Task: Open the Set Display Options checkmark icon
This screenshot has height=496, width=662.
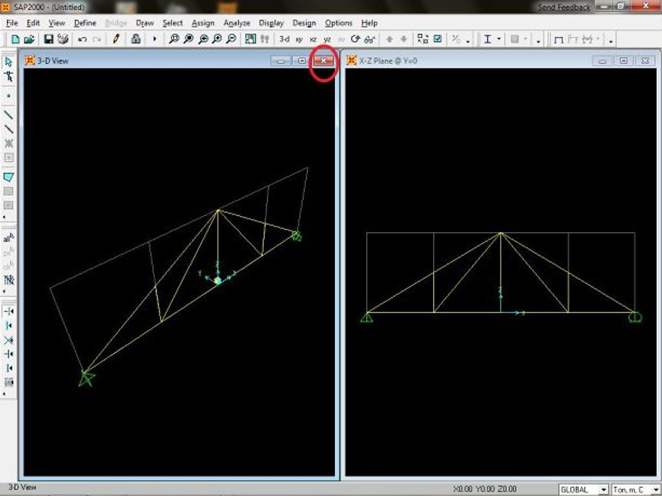Action: pos(438,39)
